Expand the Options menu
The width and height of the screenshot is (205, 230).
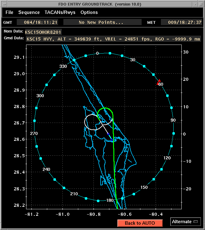coord(89,12)
